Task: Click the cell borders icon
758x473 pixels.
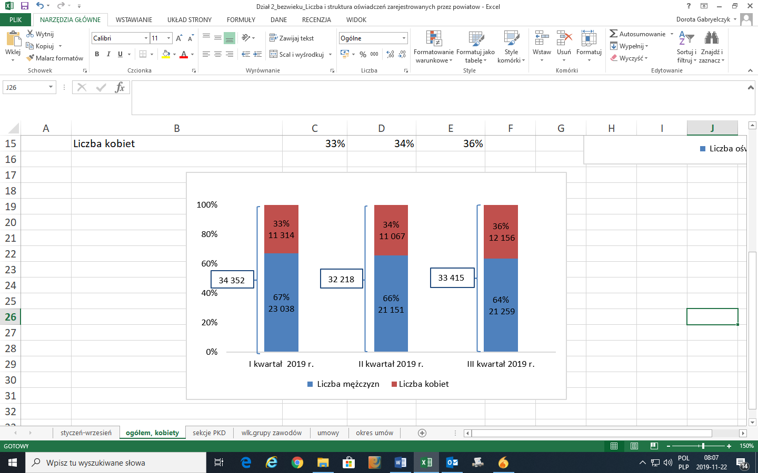Action: 143,54
